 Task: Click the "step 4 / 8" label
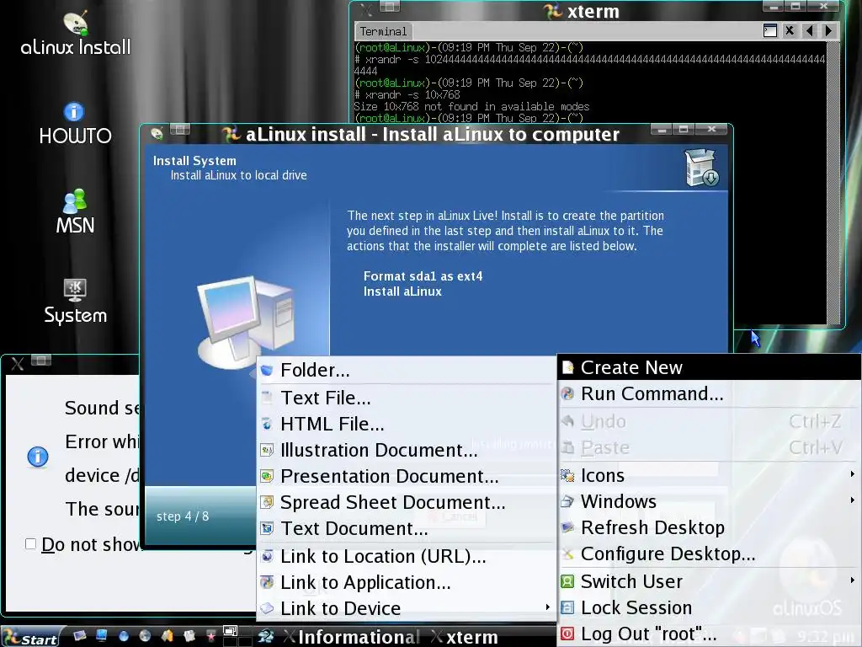[x=183, y=516]
